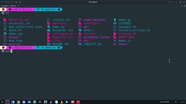Click the markdown icon beside README.md
186x104 pixels.
49,44
